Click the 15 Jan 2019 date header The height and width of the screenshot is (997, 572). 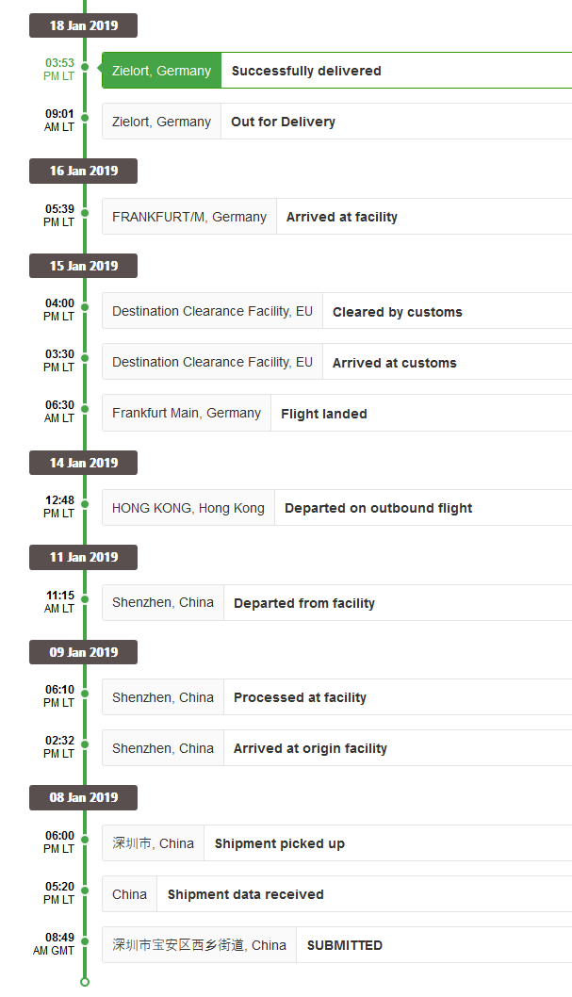tap(83, 266)
